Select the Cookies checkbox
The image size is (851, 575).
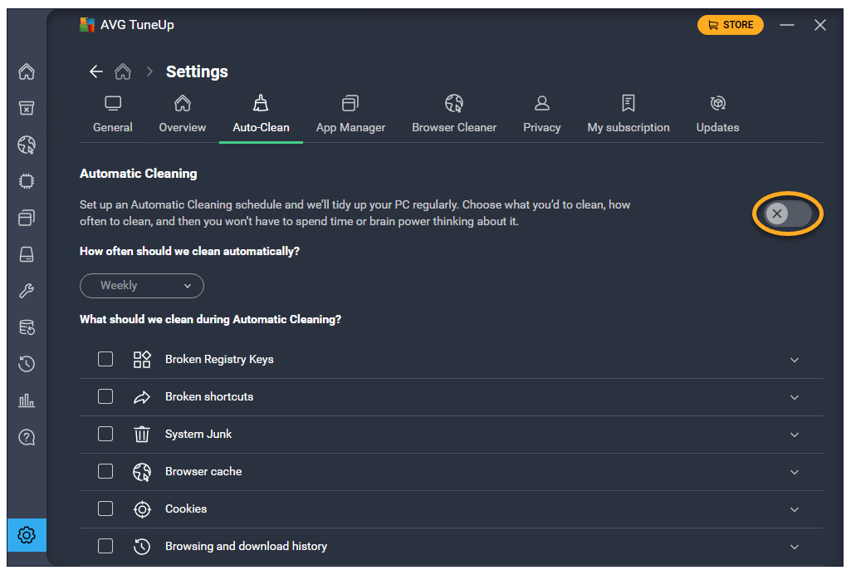[105, 509]
